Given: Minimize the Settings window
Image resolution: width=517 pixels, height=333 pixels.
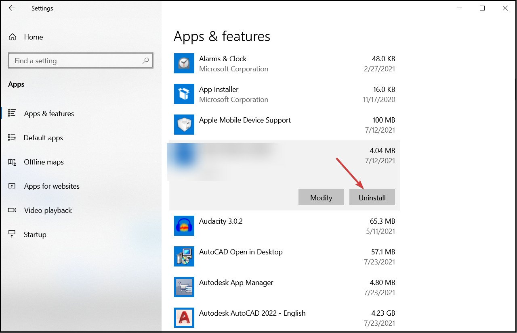Looking at the screenshot, I should coord(459,8).
